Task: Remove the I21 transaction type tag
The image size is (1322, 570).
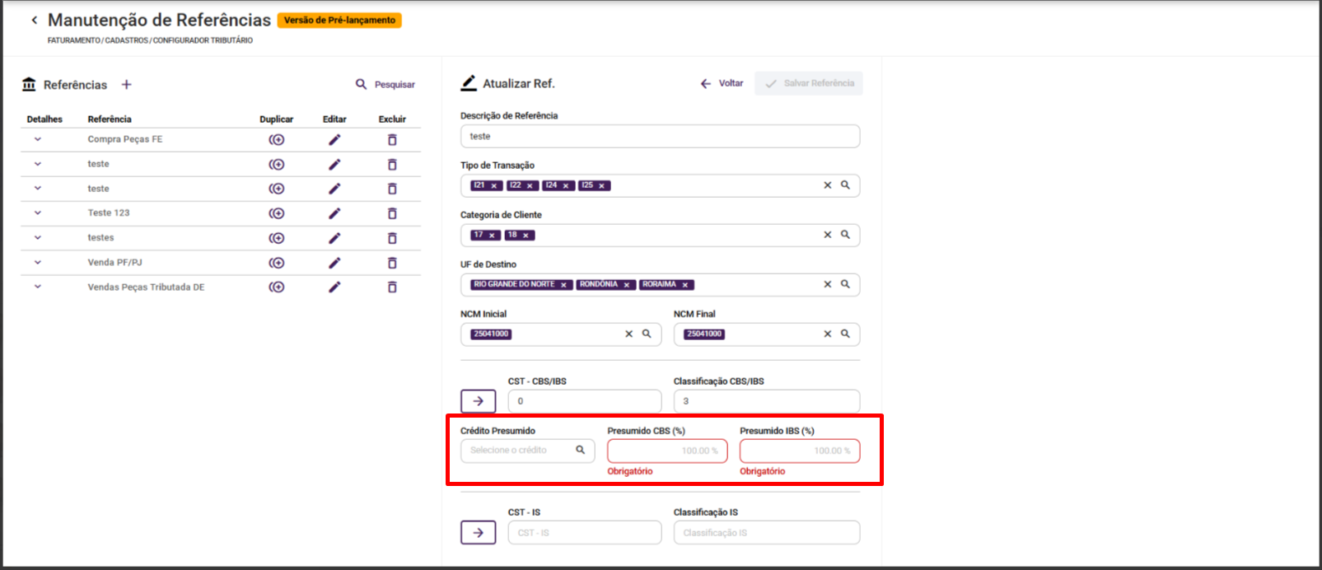Action: coord(494,186)
